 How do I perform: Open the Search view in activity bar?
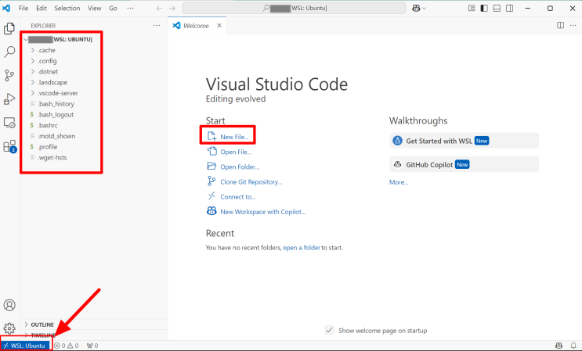tap(9, 52)
